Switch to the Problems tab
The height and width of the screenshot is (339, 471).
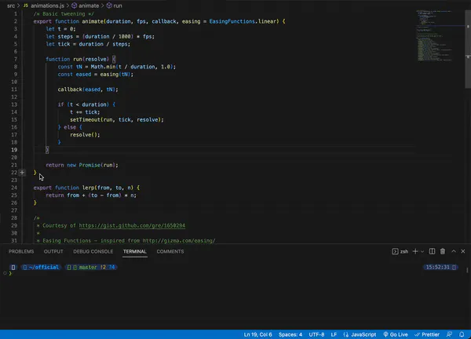click(x=21, y=252)
